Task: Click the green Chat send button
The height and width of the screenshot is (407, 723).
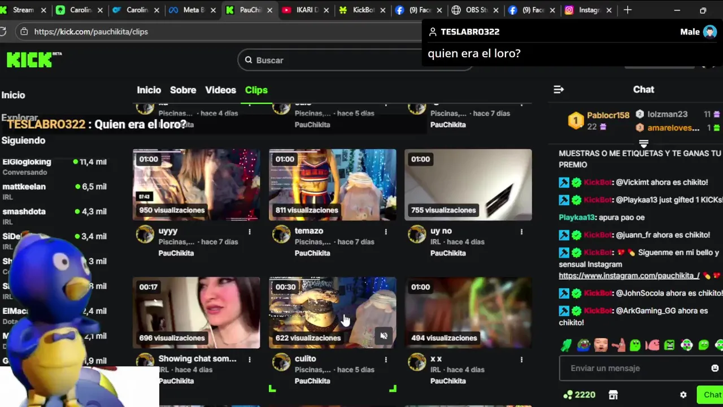Action: pyautogui.click(x=710, y=395)
